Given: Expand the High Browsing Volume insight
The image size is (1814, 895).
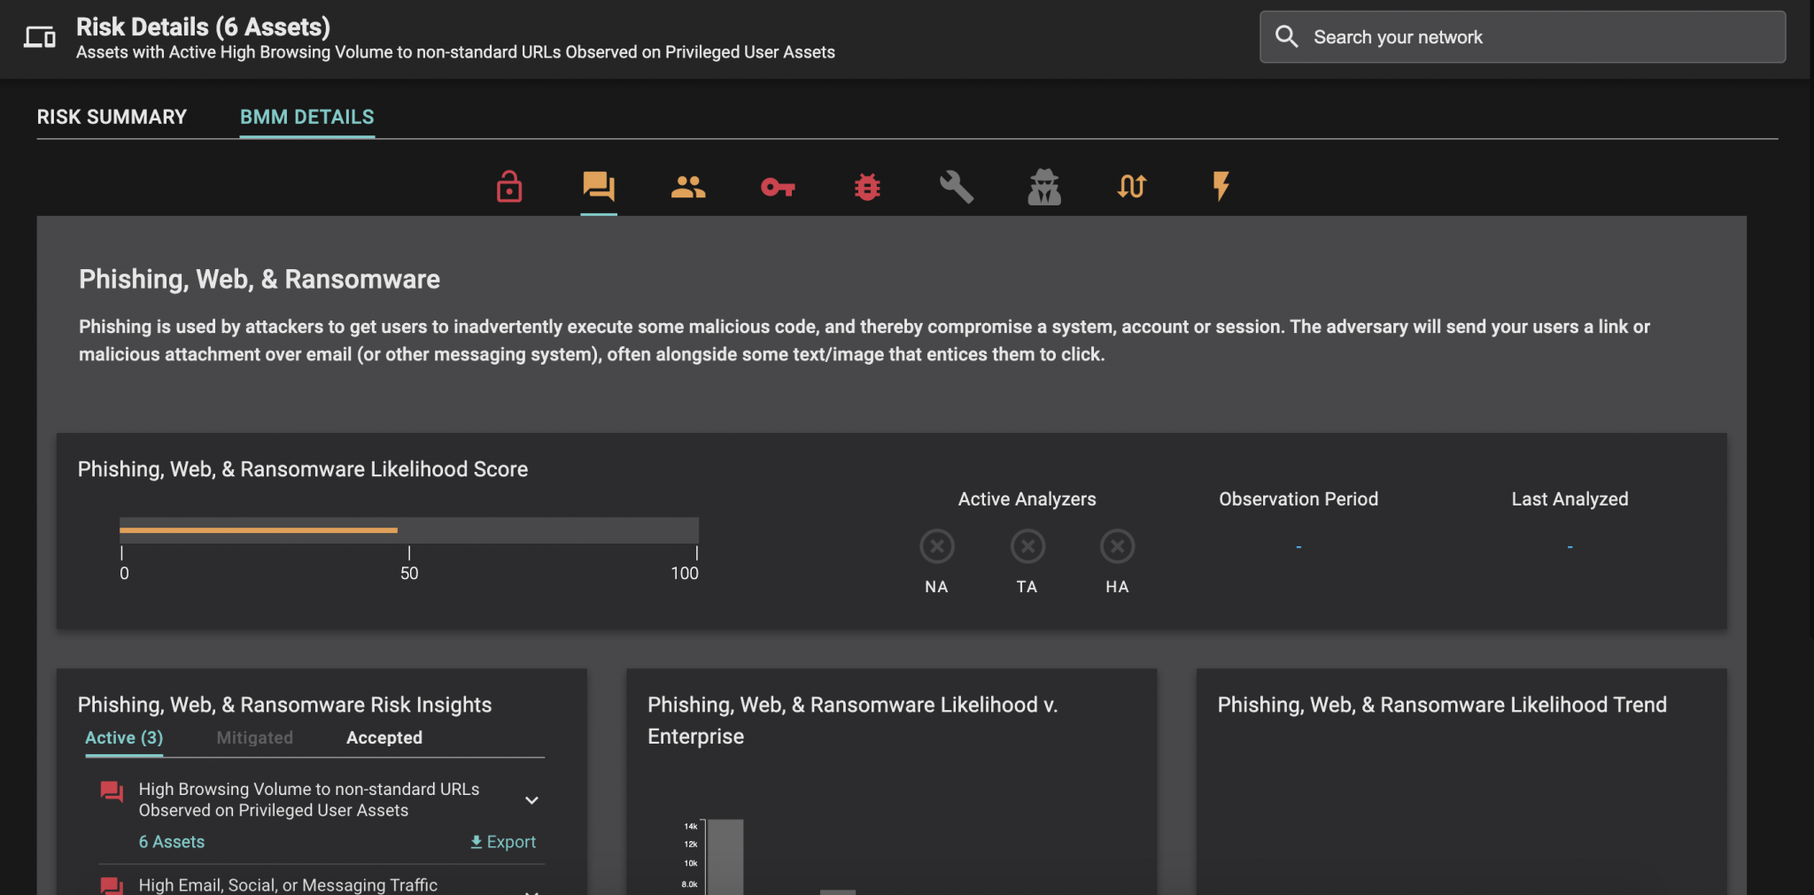Looking at the screenshot, I should click(531, 800).
